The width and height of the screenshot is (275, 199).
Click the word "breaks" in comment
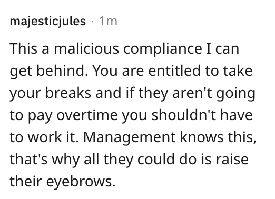(68, 93)
